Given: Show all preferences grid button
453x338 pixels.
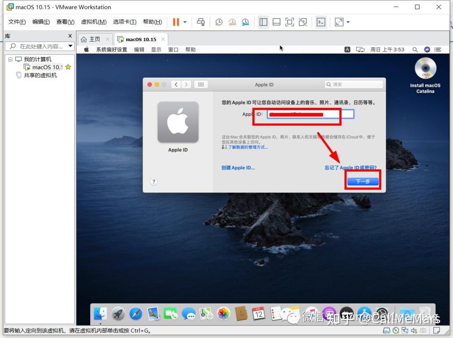Looking at the screenshot, I should coord(201,84).
